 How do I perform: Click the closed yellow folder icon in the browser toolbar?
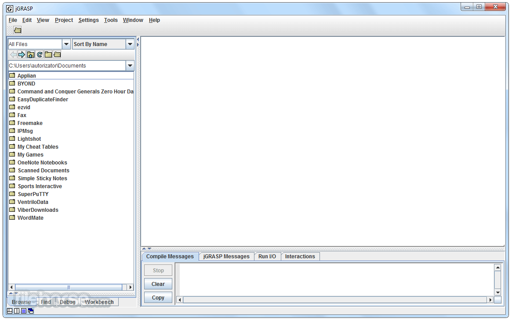pyautogui.click(x=48, y=54)
